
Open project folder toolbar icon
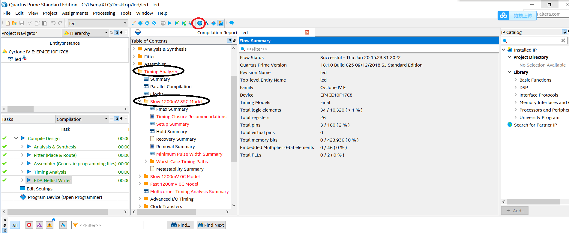(x=14, y=23)
